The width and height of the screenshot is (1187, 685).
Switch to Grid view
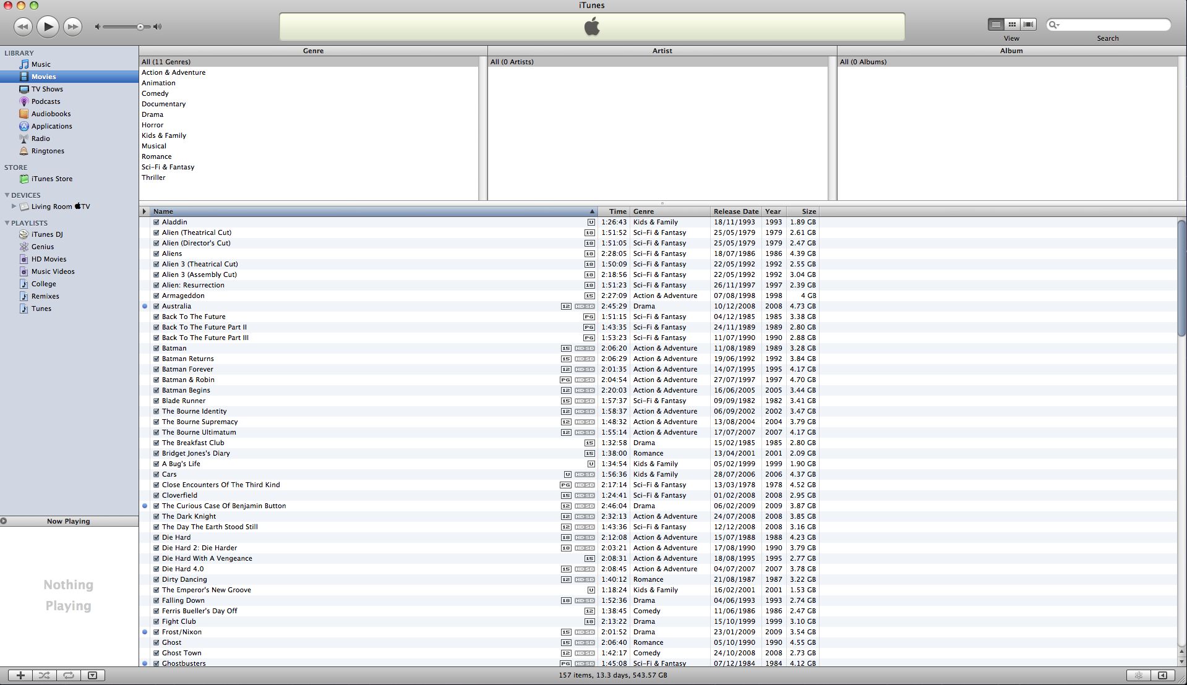coord(1012,25)
